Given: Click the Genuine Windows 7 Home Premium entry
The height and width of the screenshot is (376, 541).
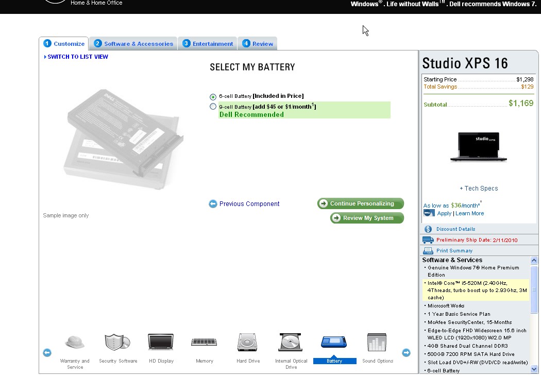Looking at the screenshot, I should coord(473,271).
